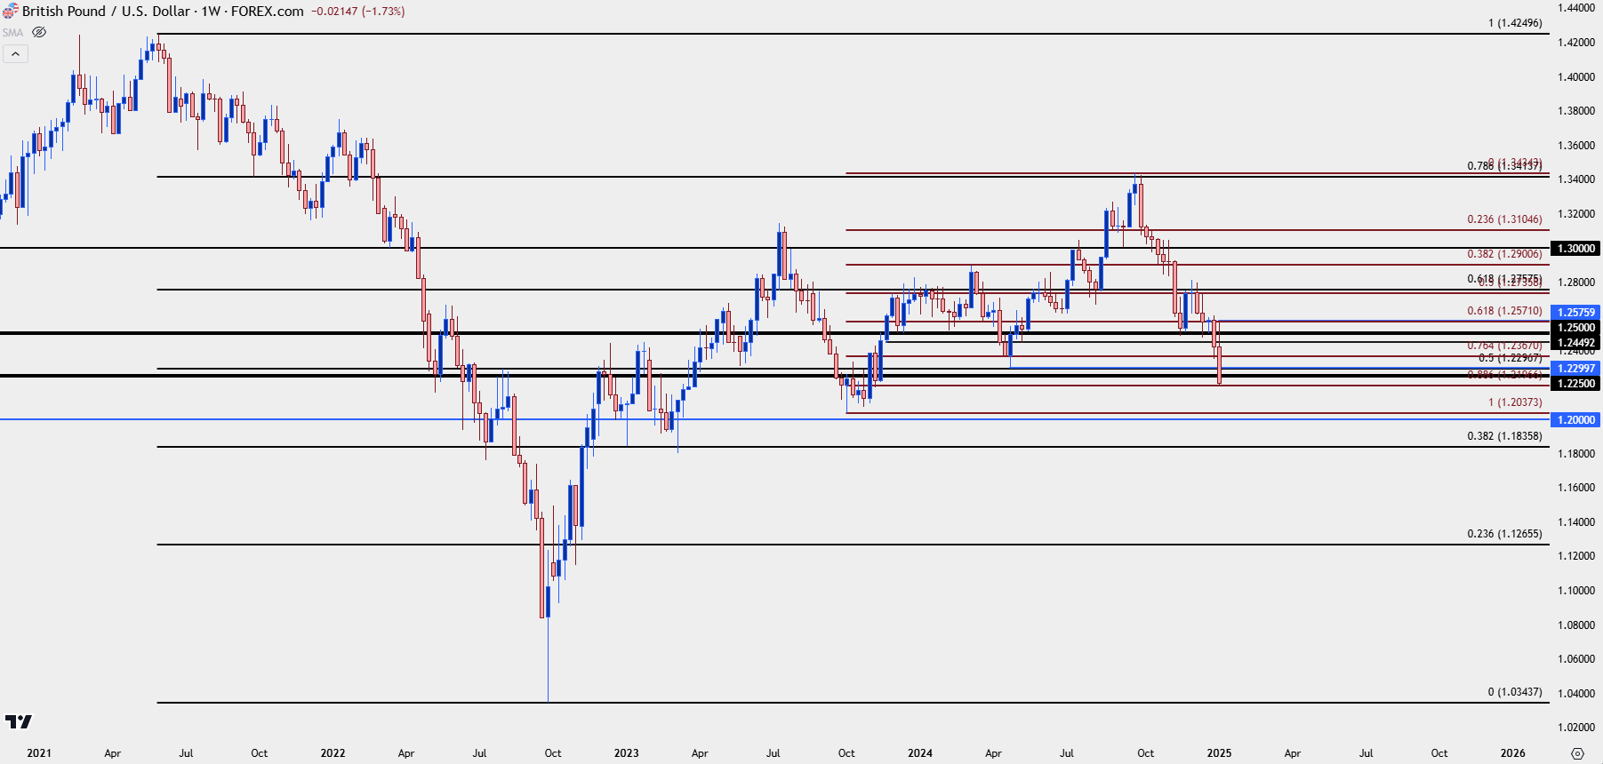Click the 1.22500 black price label

pyautogui.click(x=1576, y=384)
